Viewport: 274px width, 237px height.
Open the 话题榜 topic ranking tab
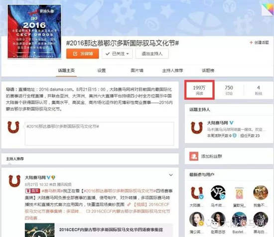coord(208,71)
